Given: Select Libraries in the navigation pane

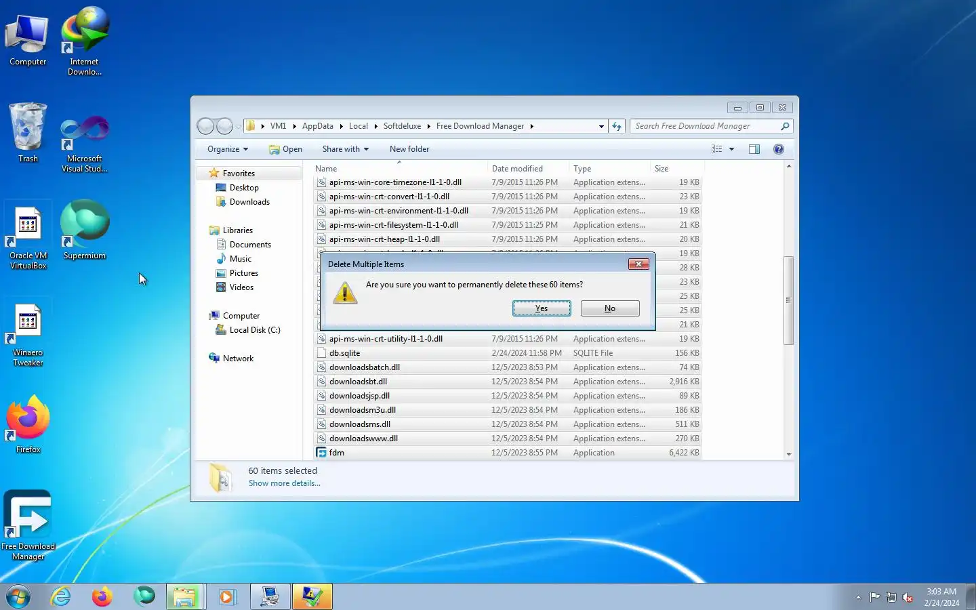Looking at the screenshot, I should pyautogui.click(x=237, y=230).
